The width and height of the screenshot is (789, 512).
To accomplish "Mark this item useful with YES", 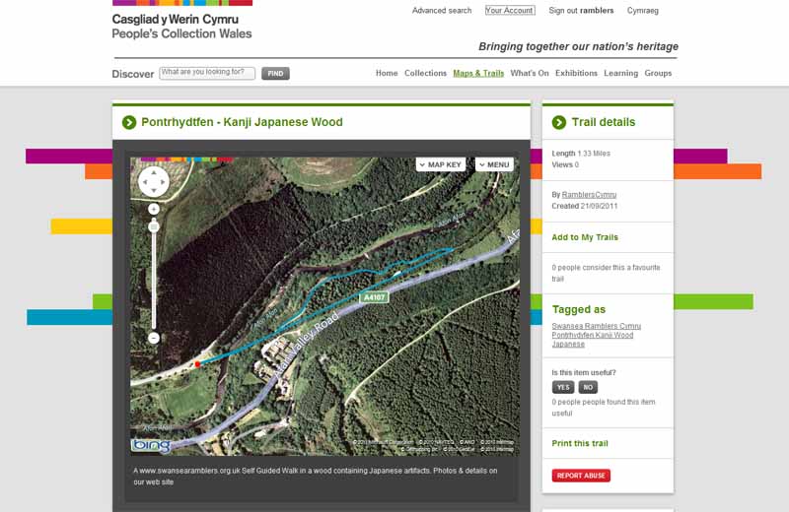I will (563, 387).
